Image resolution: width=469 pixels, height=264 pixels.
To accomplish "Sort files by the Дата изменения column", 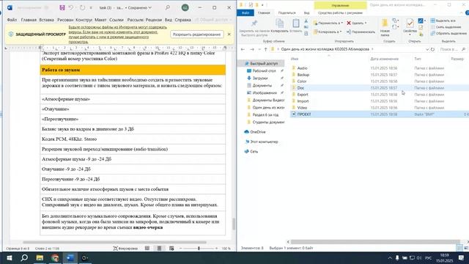I will point(384,59).
